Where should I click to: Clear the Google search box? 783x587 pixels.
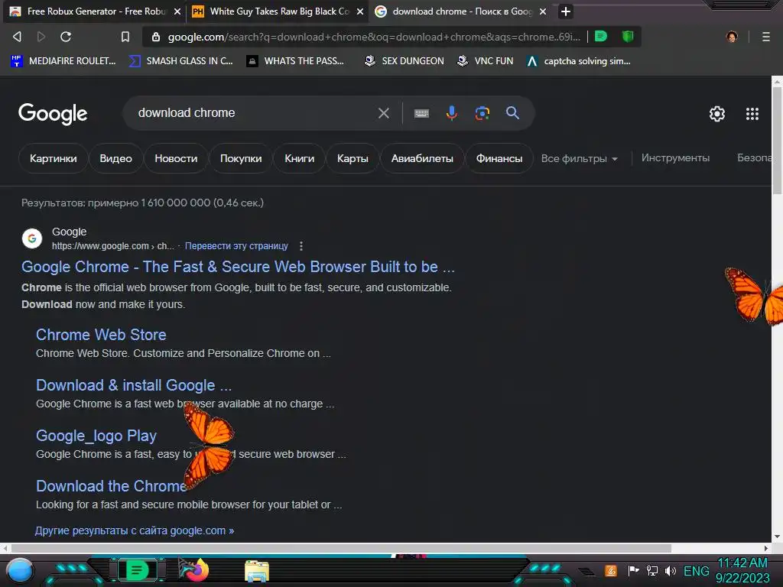(384, 113)
